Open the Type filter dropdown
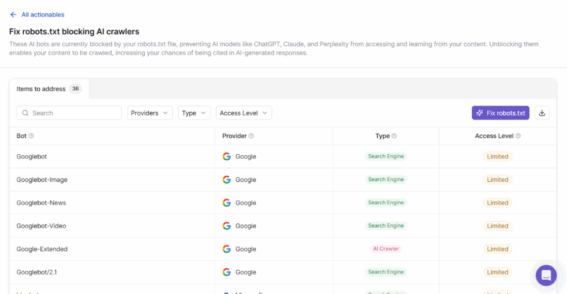Image resolution: width=567 pixels, height=294 pixels. pyautogui.click(x=194, y=113)
